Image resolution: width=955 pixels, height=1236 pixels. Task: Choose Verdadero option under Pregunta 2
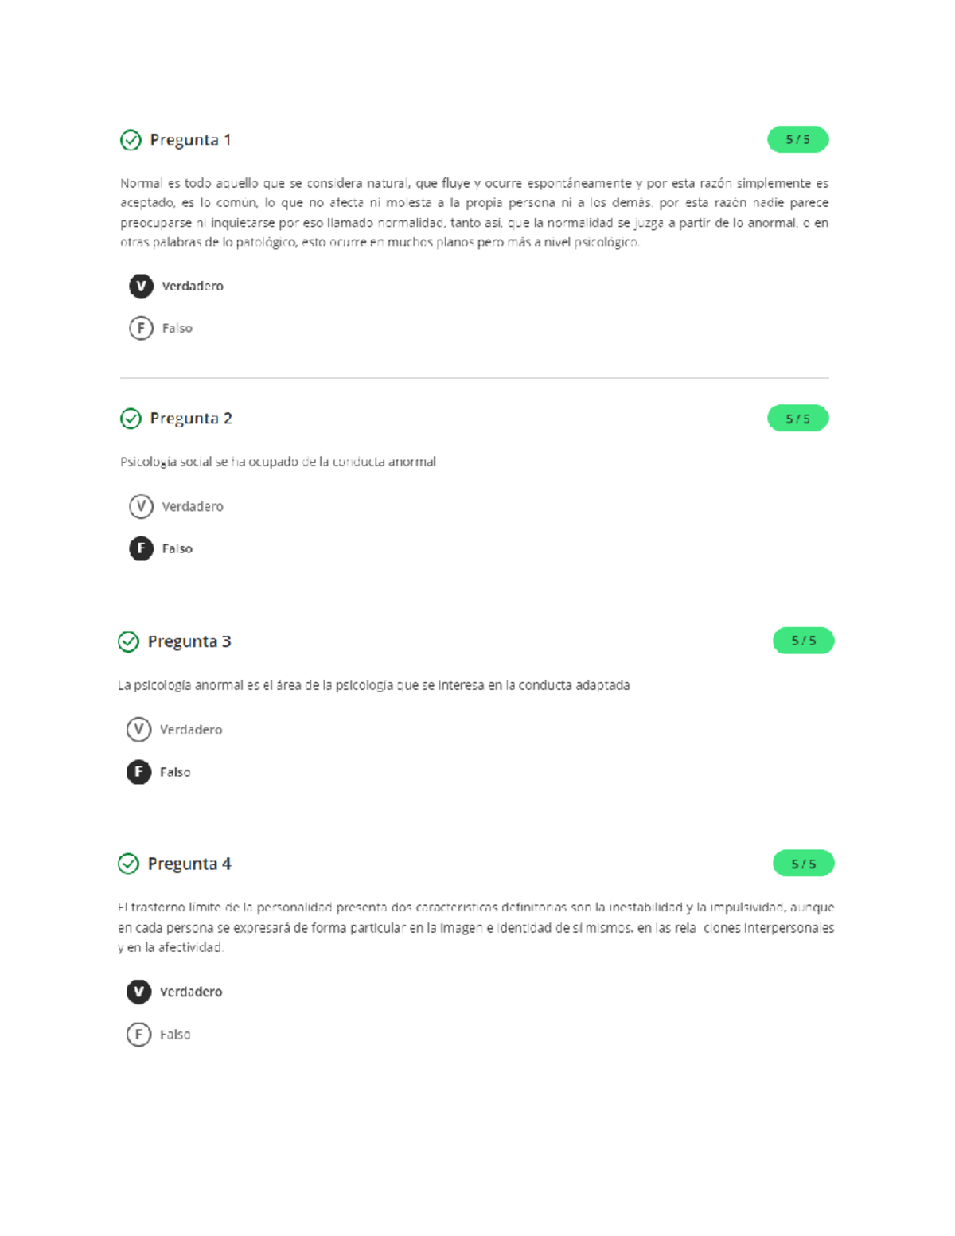click(141, 506)
